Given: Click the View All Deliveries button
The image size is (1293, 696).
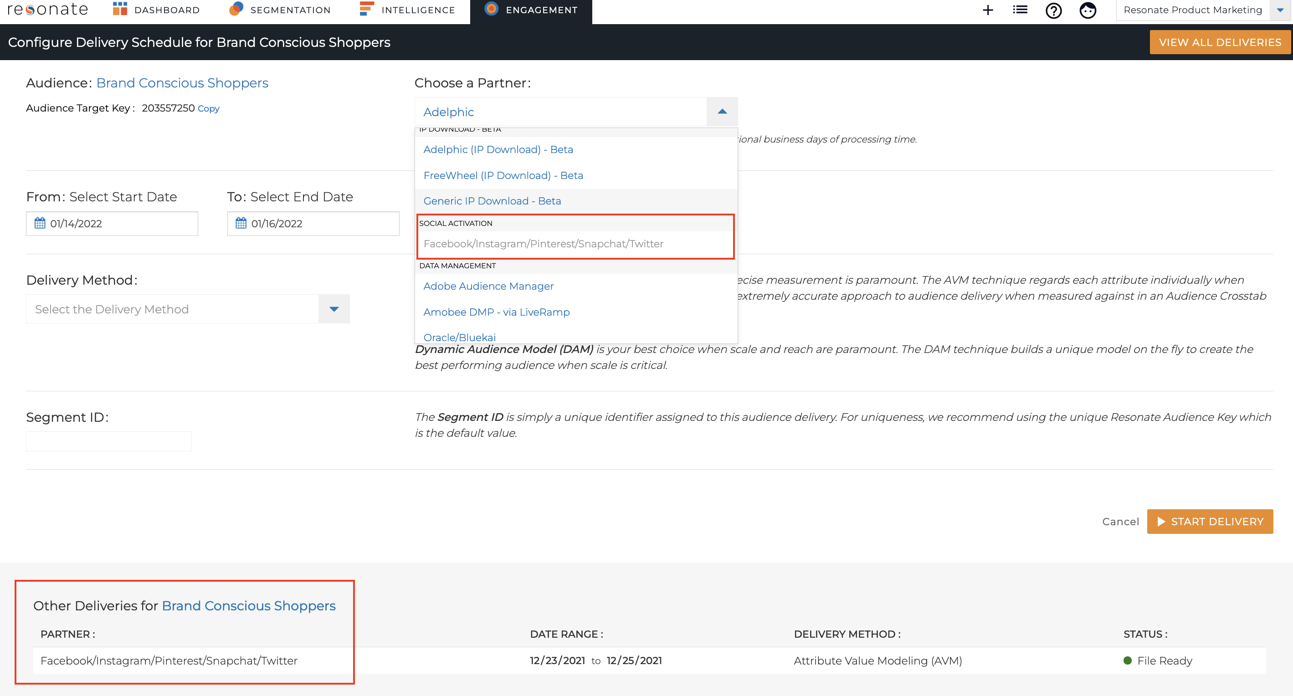Looking at the screenshot, I should [x=1220, y=42].
